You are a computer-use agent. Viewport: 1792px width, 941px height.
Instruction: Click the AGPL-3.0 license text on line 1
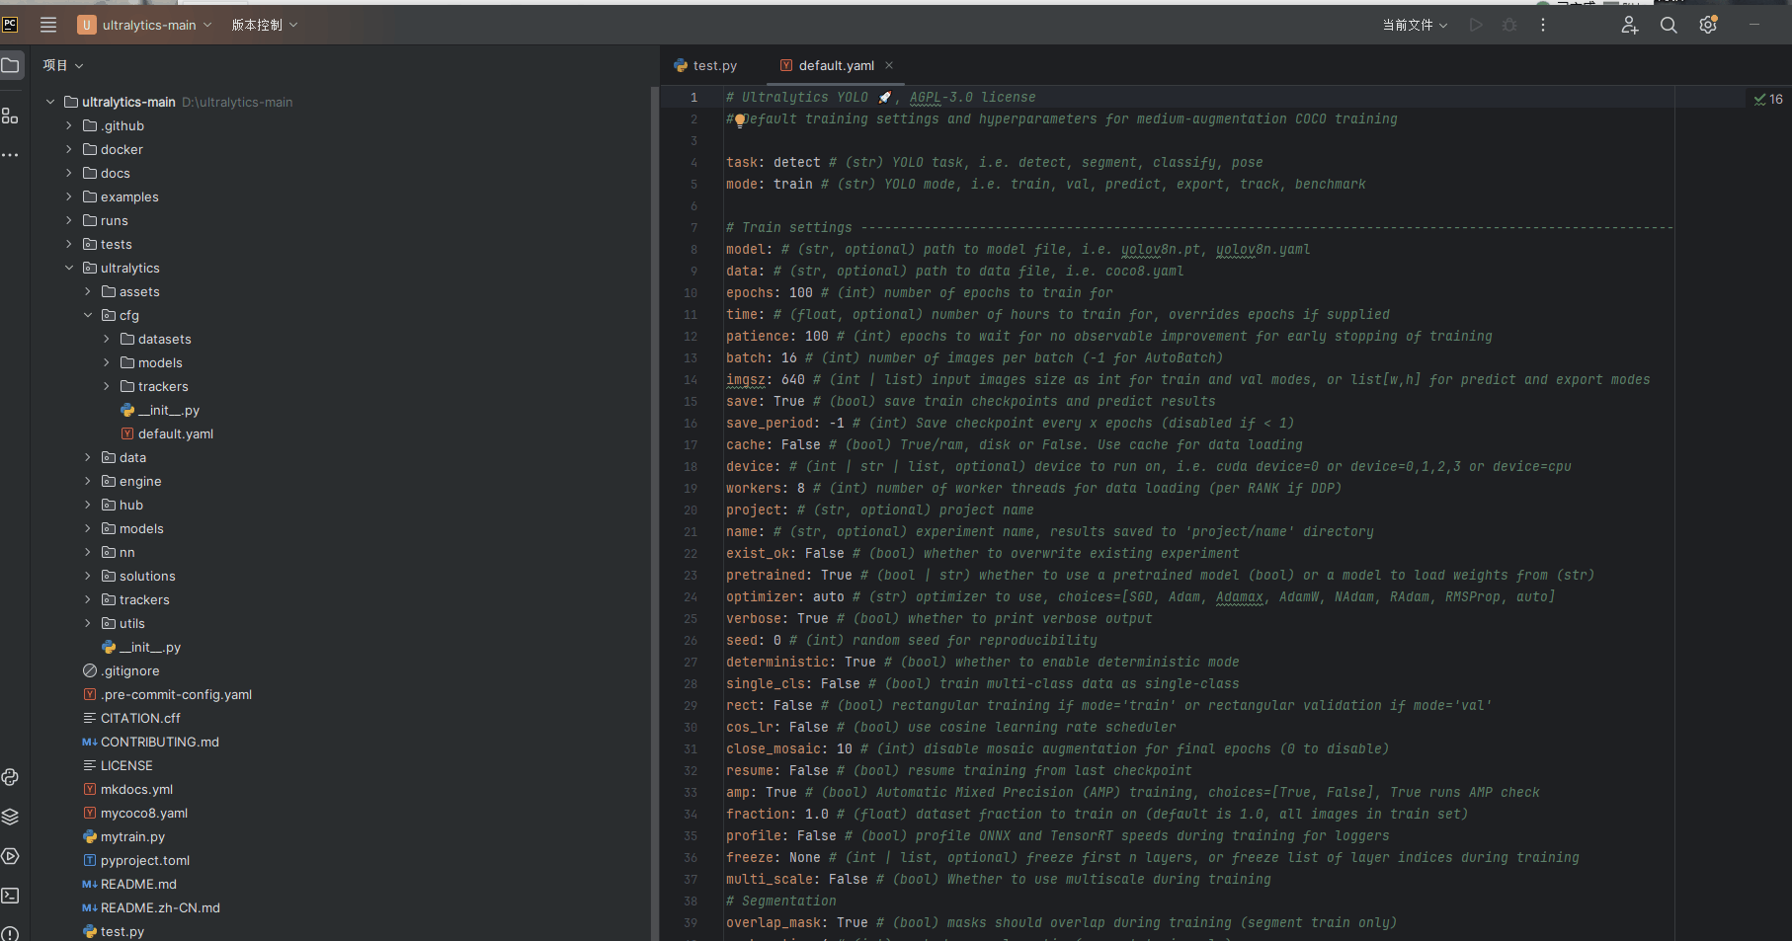(x=972, y=97)
